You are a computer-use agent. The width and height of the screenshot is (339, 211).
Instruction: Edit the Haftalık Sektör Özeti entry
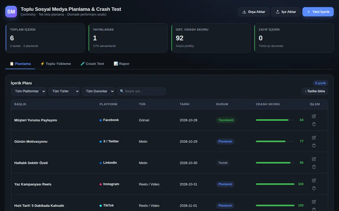click(x=314, y=159)
